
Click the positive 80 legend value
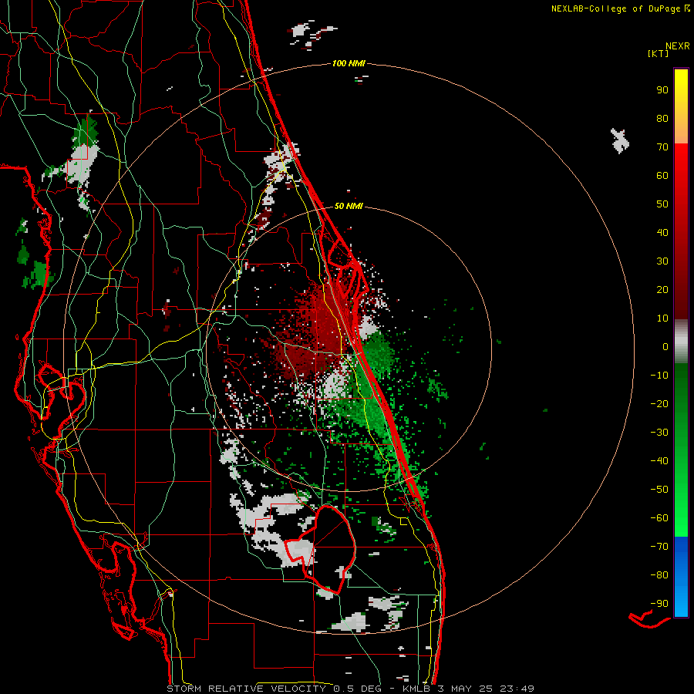(x=662, y=119)
